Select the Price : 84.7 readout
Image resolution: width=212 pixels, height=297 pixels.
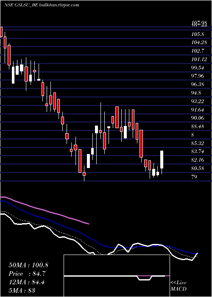pyautogui.click(x=27, y=274)
